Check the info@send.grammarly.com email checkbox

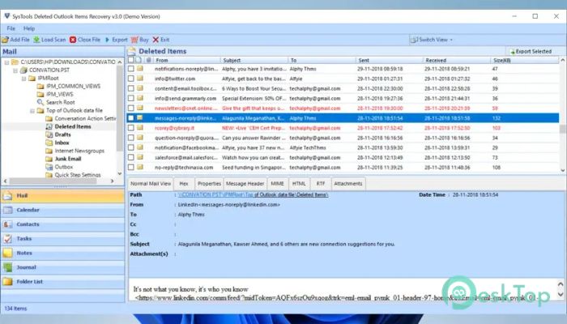point(131,98)
